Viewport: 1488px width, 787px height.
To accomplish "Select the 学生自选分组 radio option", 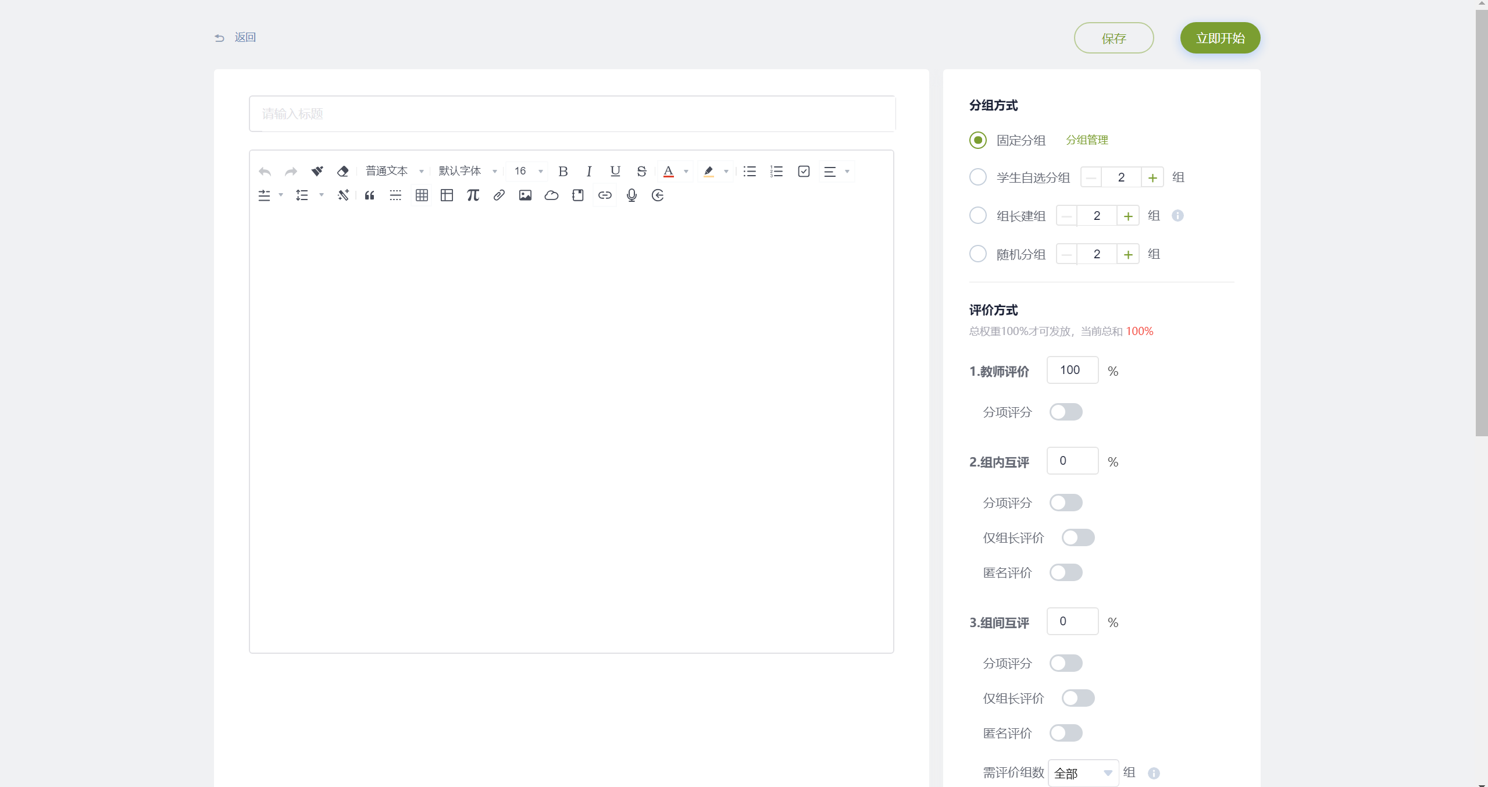I will [x=978, y=177].
